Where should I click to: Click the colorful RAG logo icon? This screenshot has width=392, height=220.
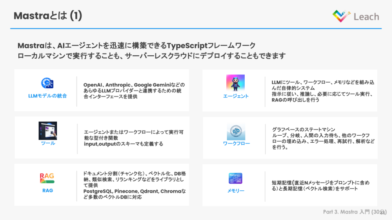click(47, 179)
